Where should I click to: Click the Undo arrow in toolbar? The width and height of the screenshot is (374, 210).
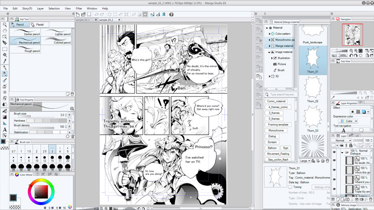point(96,14)
